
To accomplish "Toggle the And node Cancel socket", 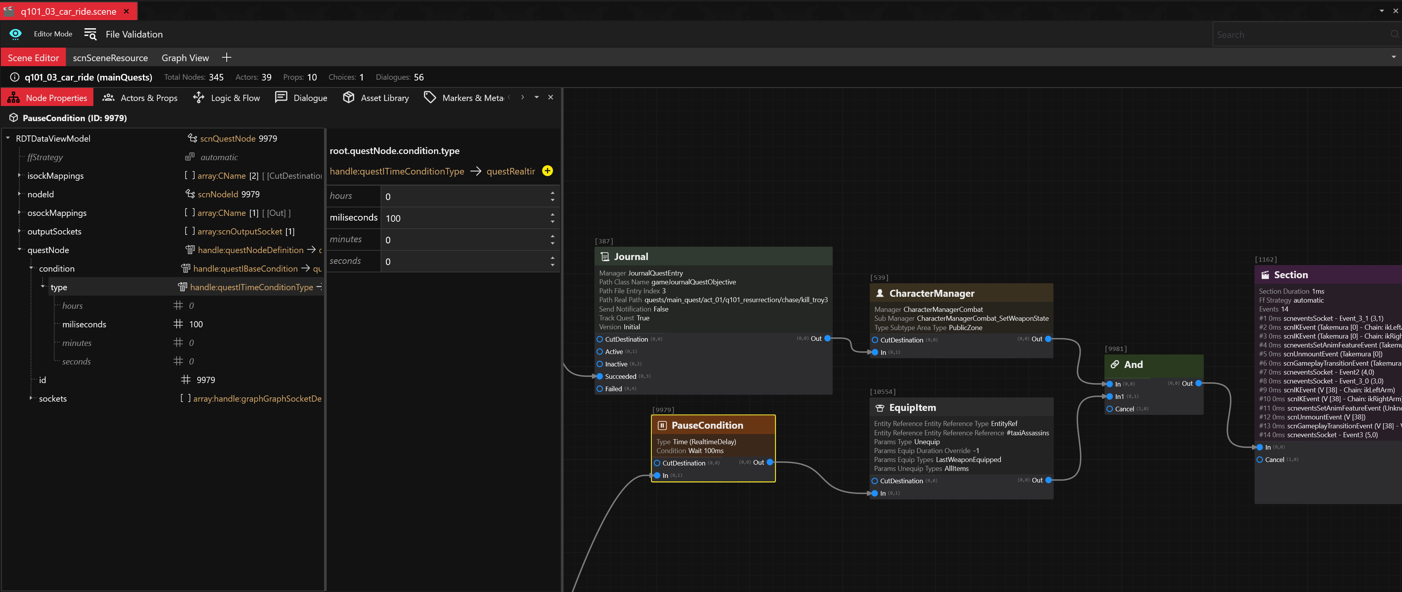I will [x=1110, y=409].
